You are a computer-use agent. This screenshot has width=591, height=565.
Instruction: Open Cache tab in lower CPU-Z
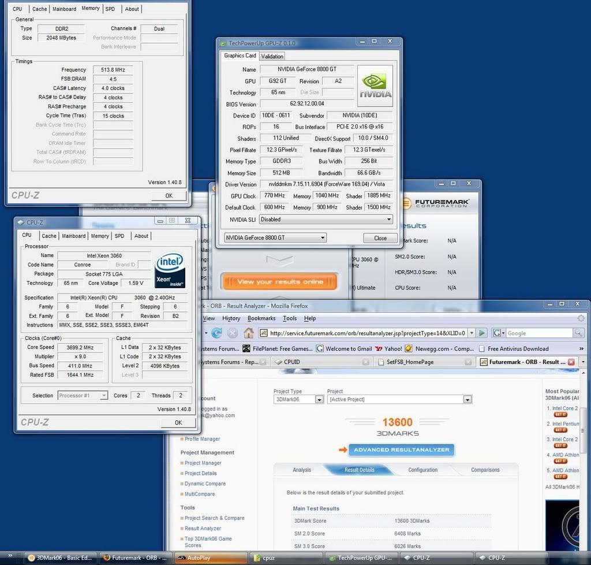click(49, 236)
